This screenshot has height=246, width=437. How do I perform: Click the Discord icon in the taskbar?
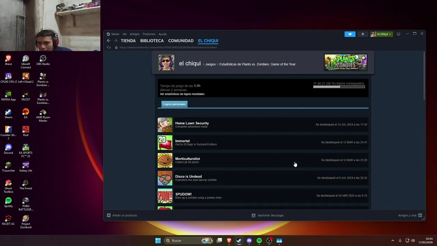tap(249, 241)
